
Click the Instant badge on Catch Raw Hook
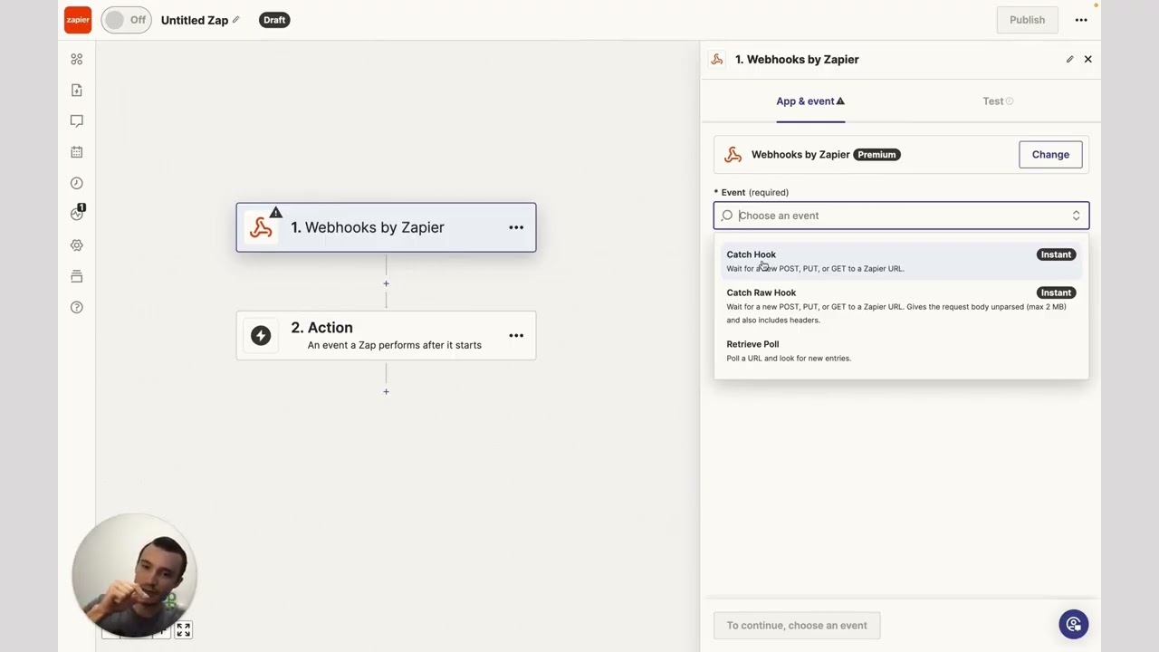tap(1056, 292)
